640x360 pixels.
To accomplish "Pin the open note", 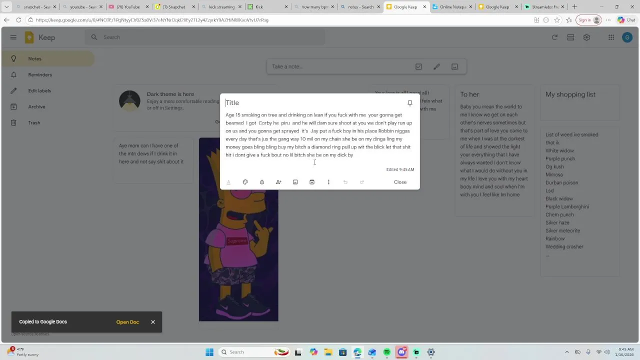I will (410, 103).
